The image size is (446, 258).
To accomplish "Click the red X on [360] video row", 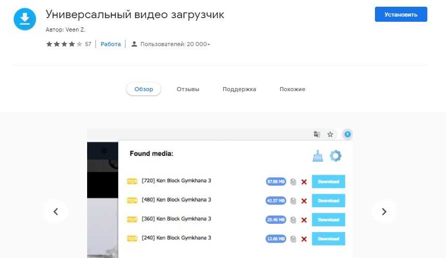I will click(304, 220).
